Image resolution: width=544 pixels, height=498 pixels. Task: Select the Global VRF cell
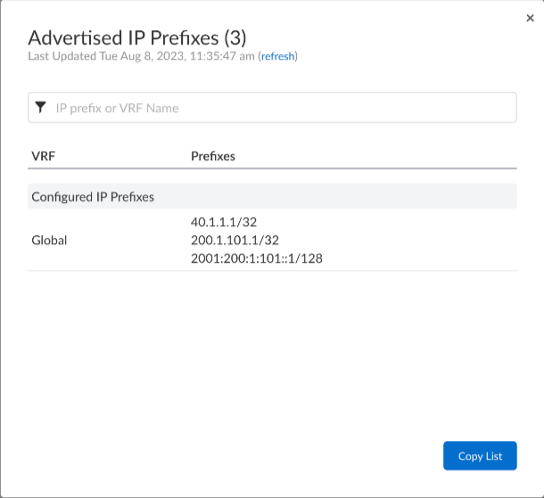pos(49,240)
